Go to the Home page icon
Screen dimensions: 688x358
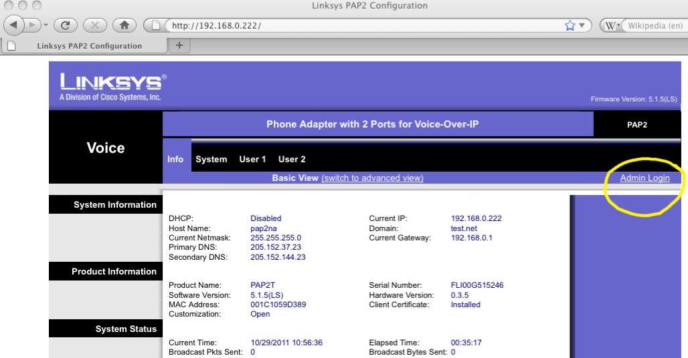click(x=124, y=25)
